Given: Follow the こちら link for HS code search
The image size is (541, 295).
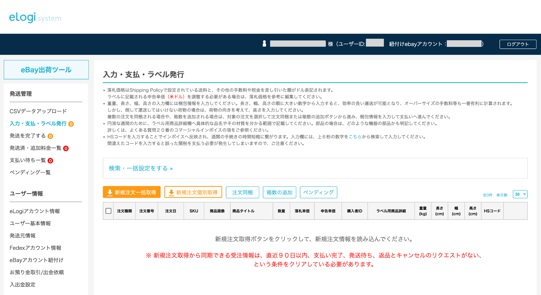Looking at the screenshot, I should click(x=355, y=137).
